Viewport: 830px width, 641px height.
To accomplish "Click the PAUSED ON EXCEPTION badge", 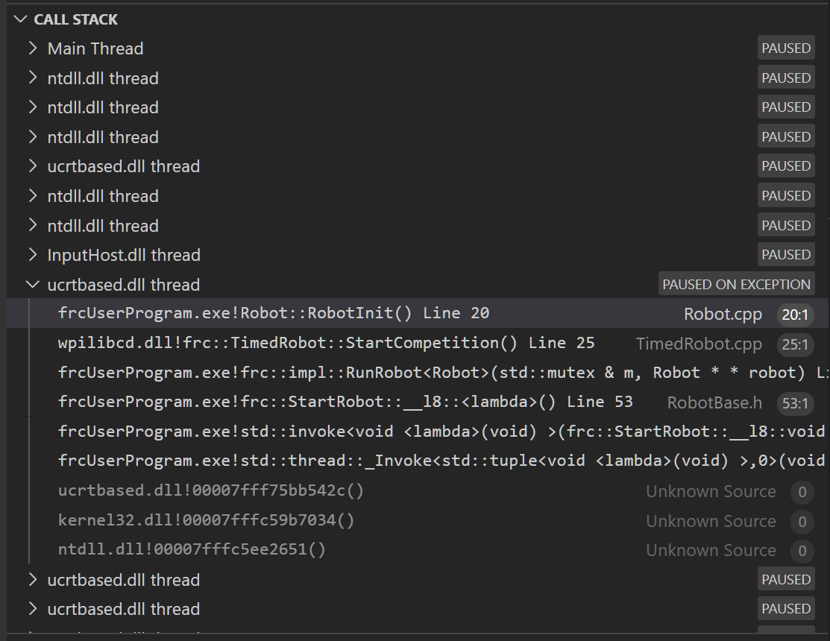I will [736, 284].
